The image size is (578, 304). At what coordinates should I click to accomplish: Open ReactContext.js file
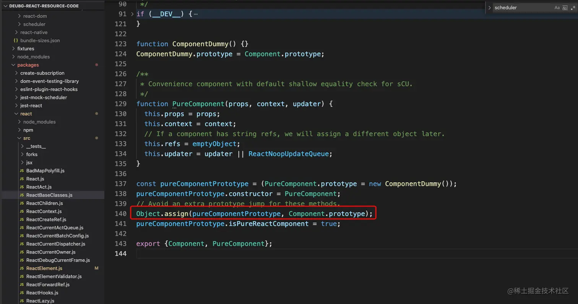pos(44,212)
